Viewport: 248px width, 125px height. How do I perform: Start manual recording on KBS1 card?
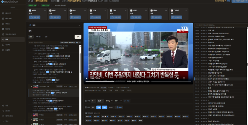35,17
